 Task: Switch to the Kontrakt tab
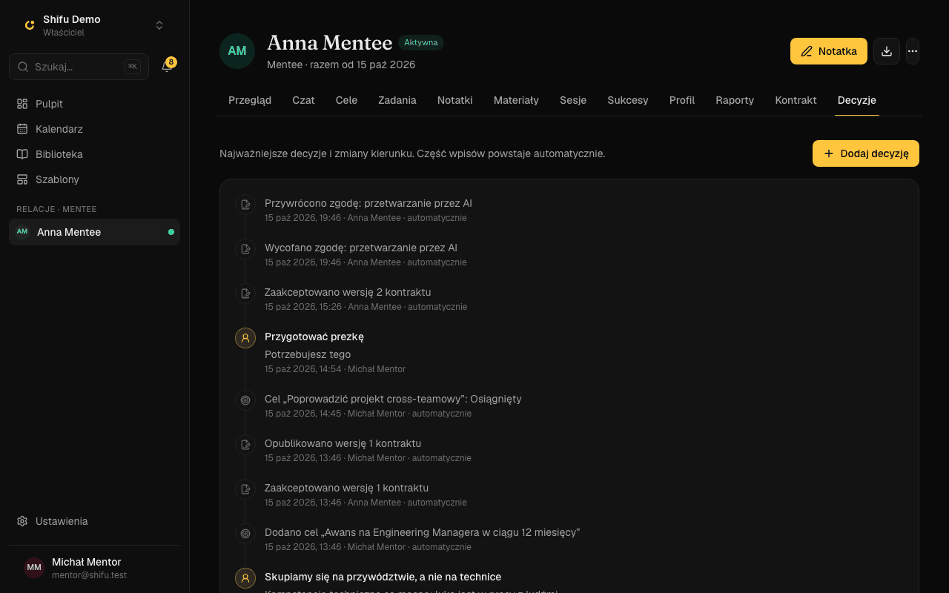tap(796, 100)
